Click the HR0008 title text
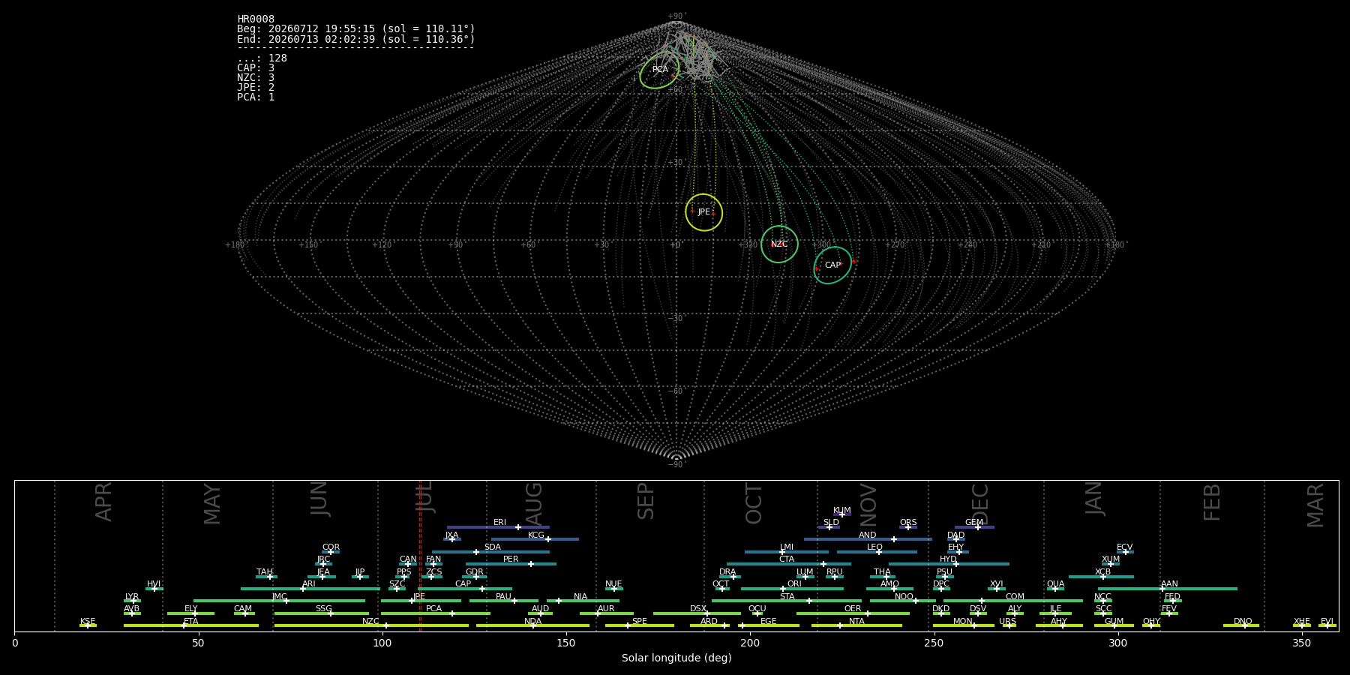This screenshot has width=1350, height=675. [x=256, y=19]
